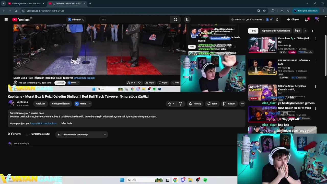This screenshot has width=327, height=184.
Task: Open the notifications bell
Action: 307,20
